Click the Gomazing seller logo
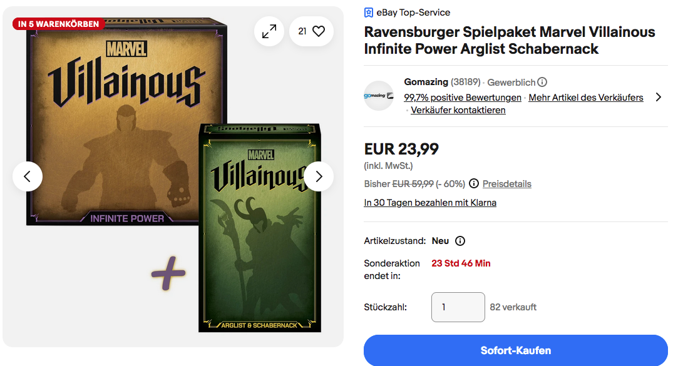 [x=379, y=96]
